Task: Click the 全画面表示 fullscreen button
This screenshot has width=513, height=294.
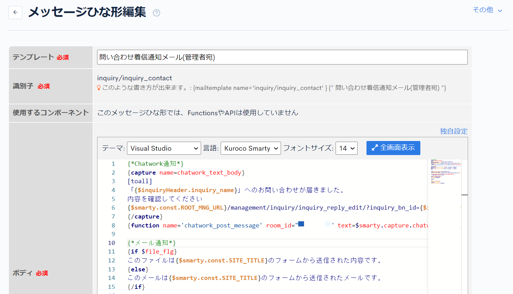Action: (x=393, y=148)
